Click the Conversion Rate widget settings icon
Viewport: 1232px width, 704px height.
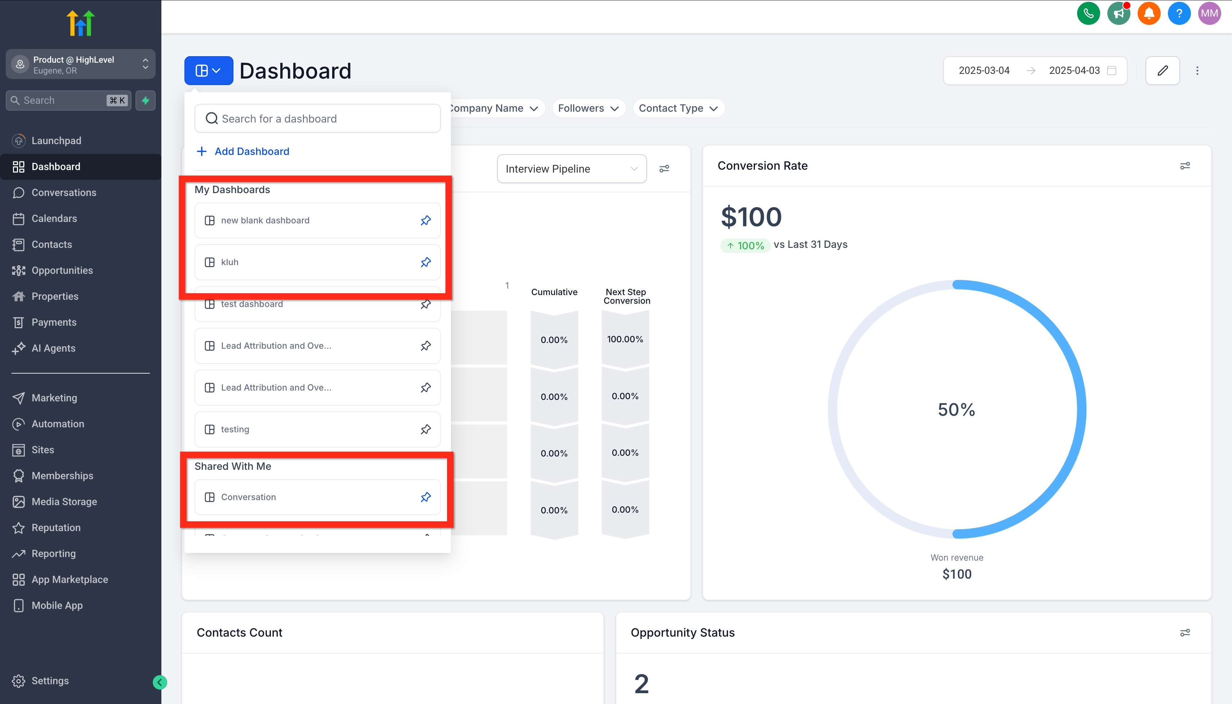(x=1185, y=166)
